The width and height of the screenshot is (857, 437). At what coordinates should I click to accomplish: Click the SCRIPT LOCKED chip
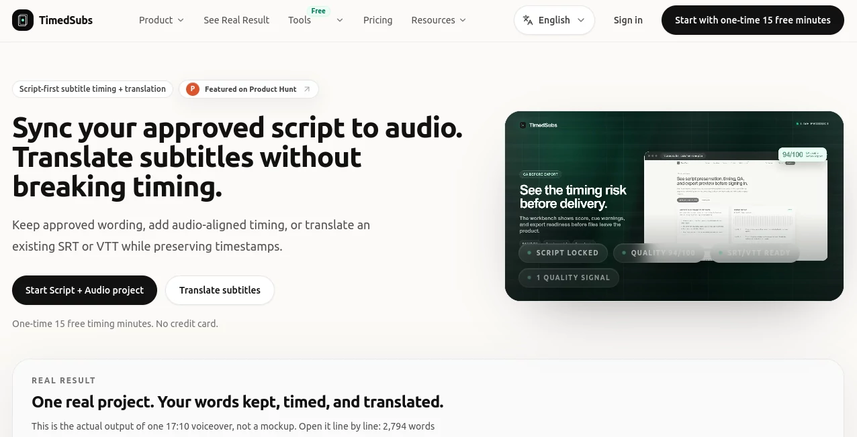click(563, 253)
